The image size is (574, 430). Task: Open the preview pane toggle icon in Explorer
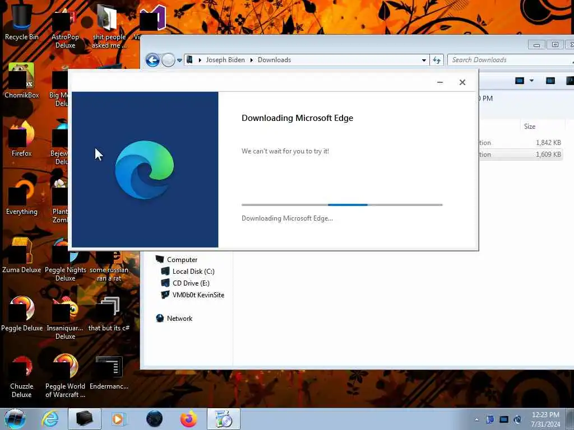(550, 81)
